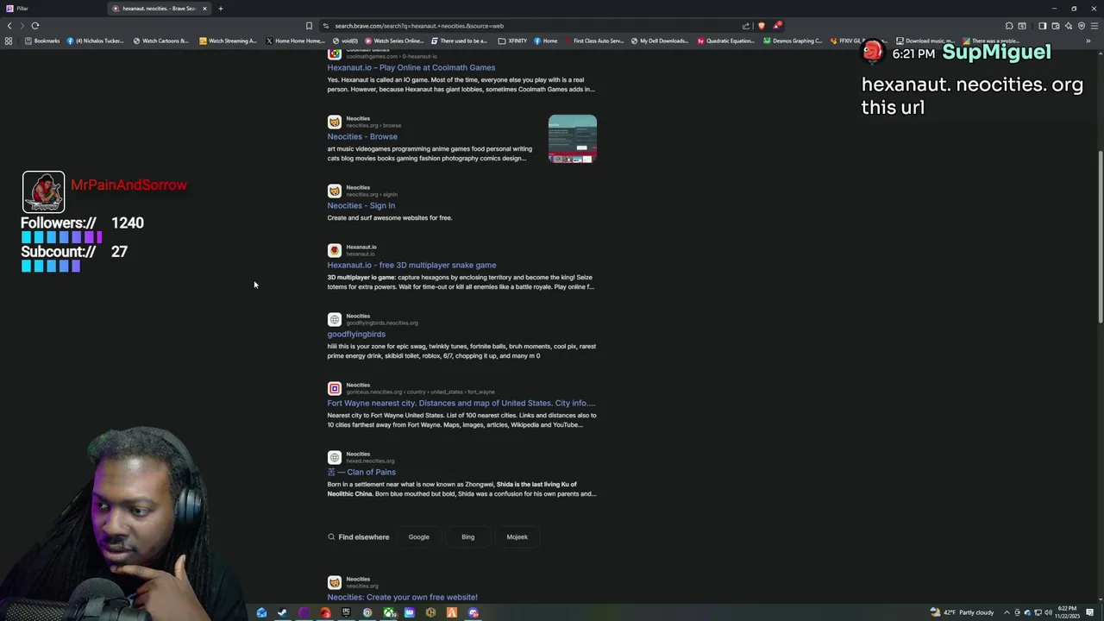Viewport: 1104px width, 621px height.
Task: Open Desmos Graphing bookmark
Action: [x=793, y=41]
